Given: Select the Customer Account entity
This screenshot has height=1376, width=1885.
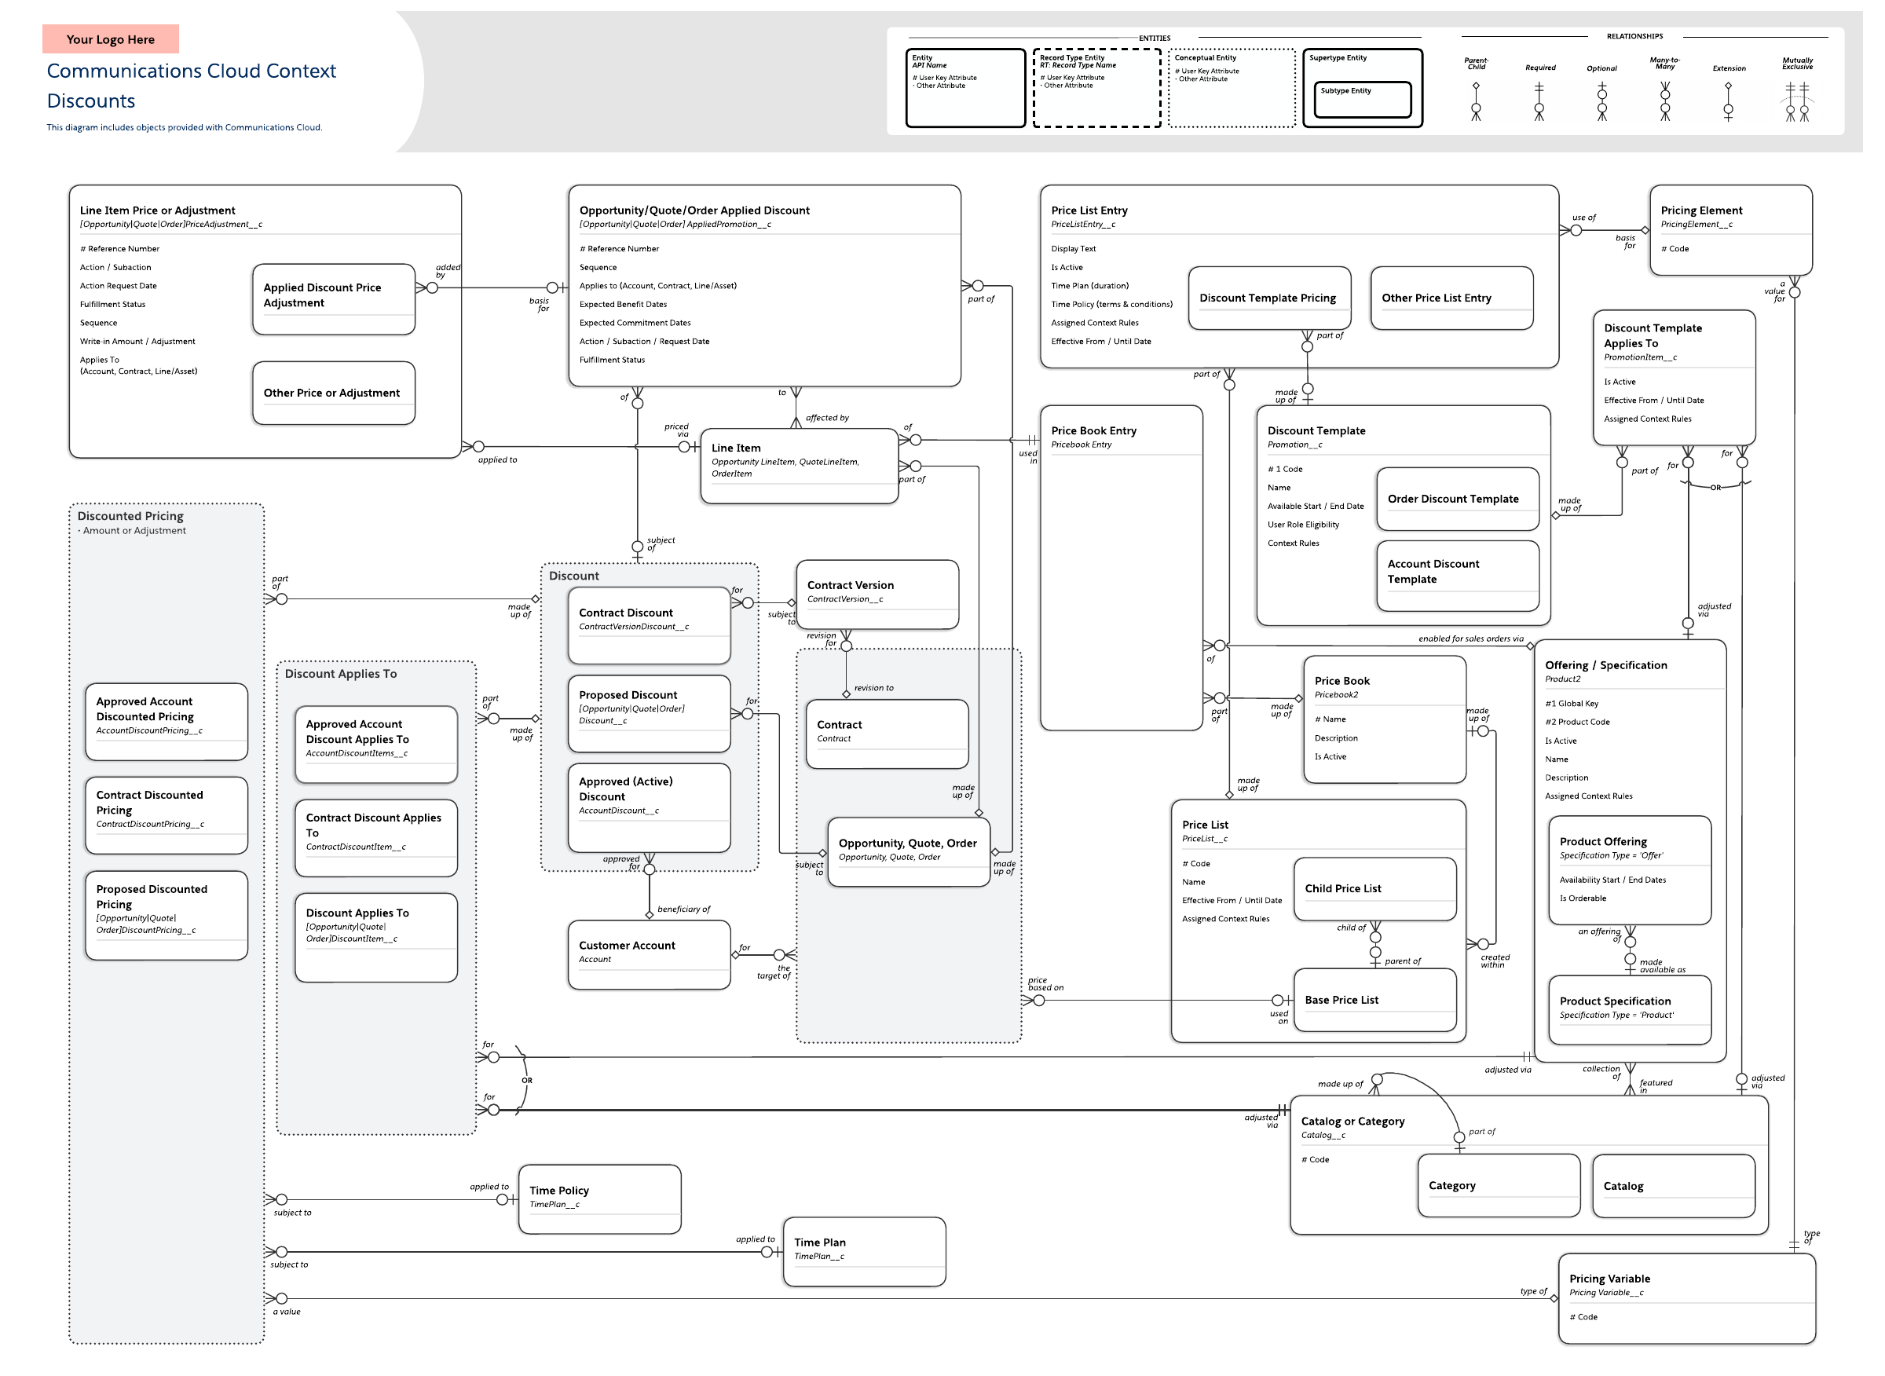Looking at the screenshot, I should [x=649, y=954].
